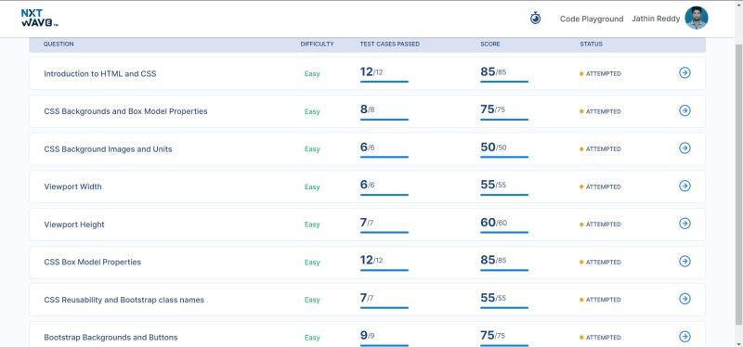Screen dimensions: 743x347
Task: Click arrow icon for CSS Backgrounds and Box Model Properties
Action: point(684,110)
